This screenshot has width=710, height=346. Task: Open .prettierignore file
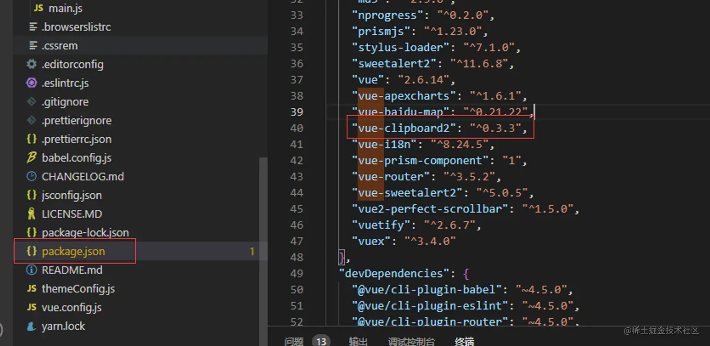click(77, 121)
